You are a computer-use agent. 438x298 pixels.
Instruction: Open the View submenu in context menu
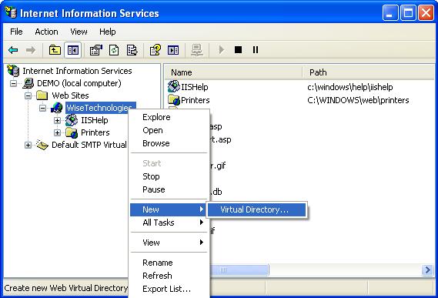click(x=169, y=243)
